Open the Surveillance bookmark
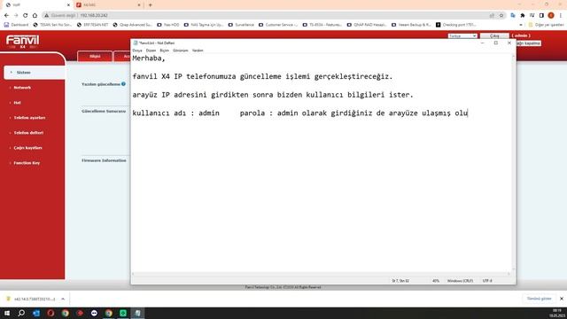Image resolution: width=567 pixels, height=319 pixels. 241,25
